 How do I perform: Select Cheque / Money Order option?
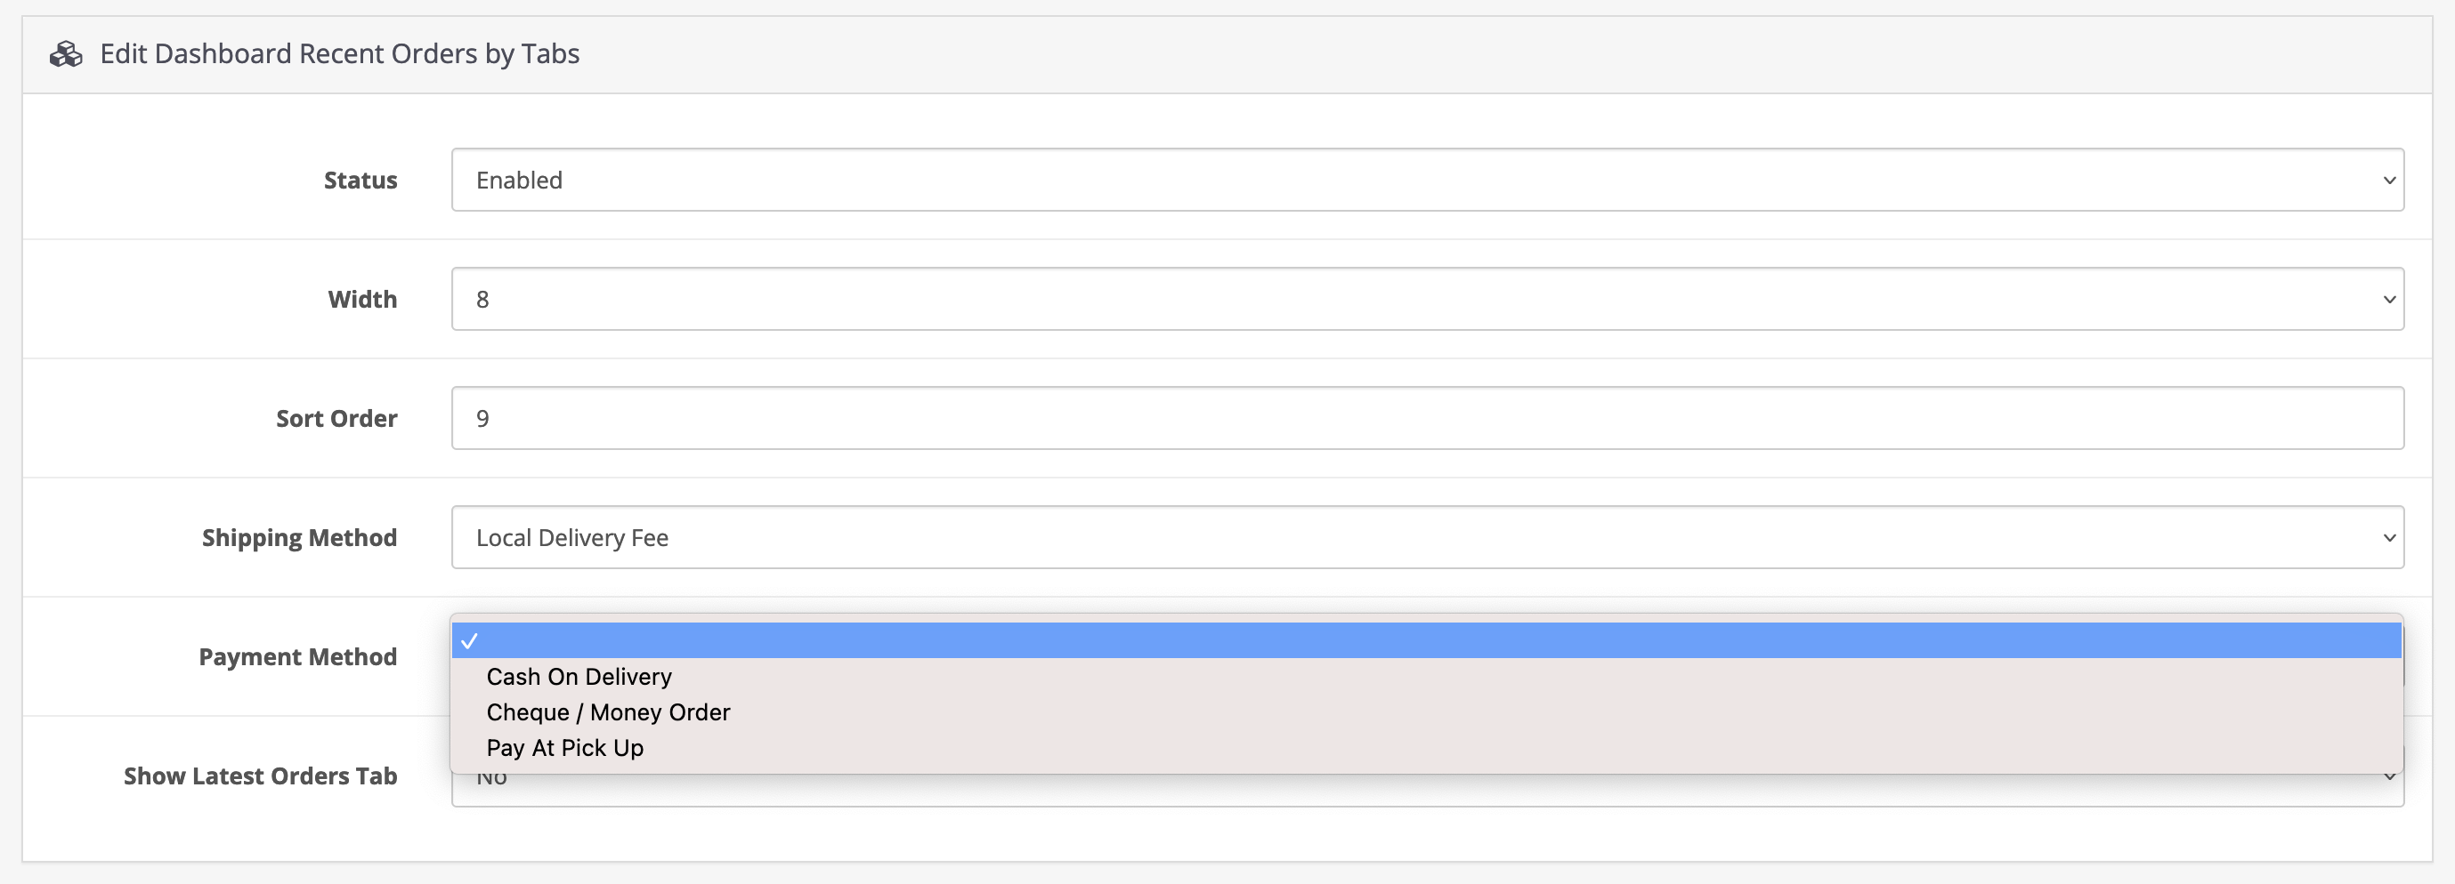pyautogui.click(x=608, y=712)
